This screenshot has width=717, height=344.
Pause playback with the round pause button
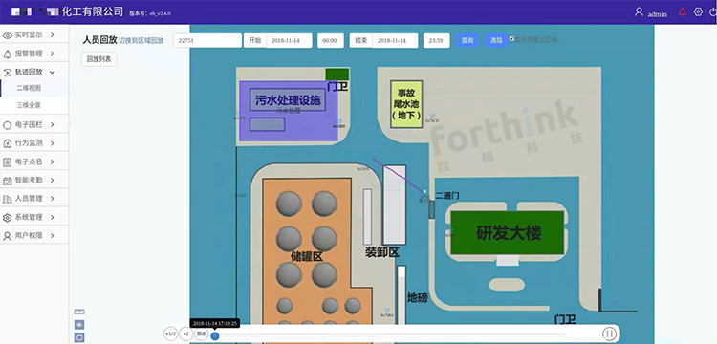coord(609,333)
